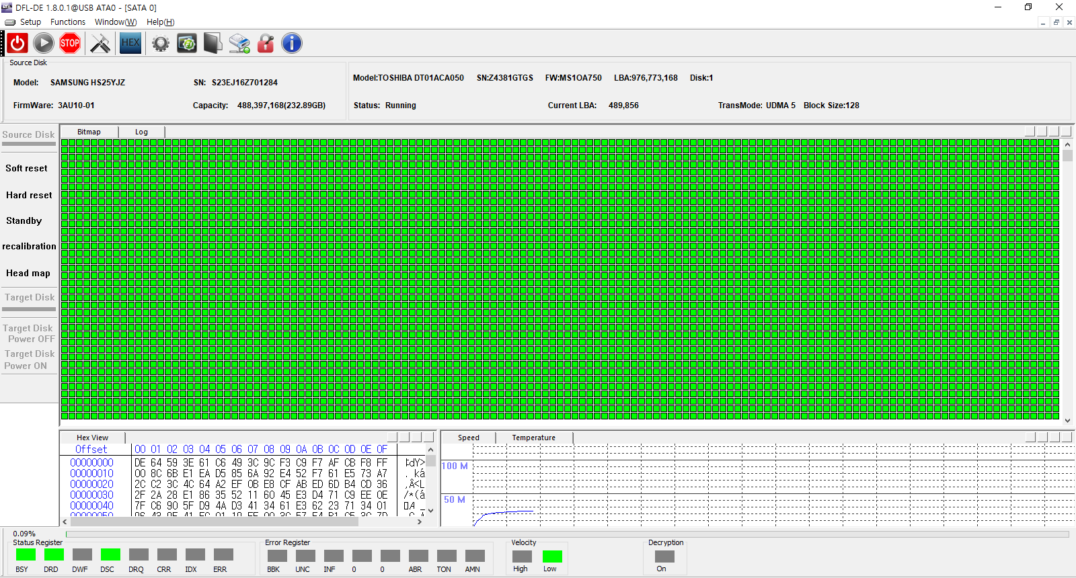Click the Soft reset button
The width and height of the screenshot is (1076, 578).
tap(27, 169)
